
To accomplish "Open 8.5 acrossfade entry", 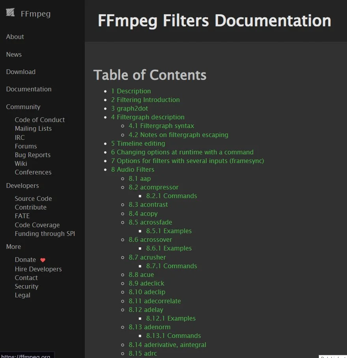I will coord(150,222).
